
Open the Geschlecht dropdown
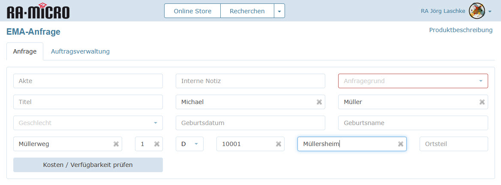pyautogui.click(x=88, y=123)
